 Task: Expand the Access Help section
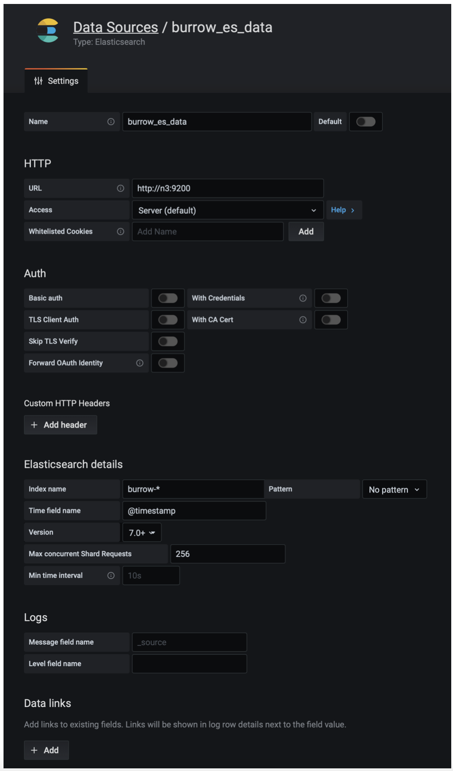tap(343, 210)
